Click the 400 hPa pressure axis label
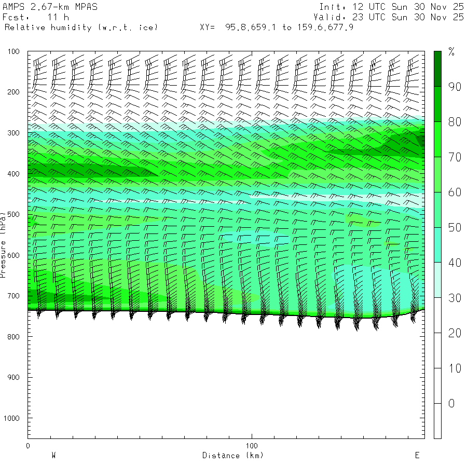The image size is (467, 467). click(13, 174)
